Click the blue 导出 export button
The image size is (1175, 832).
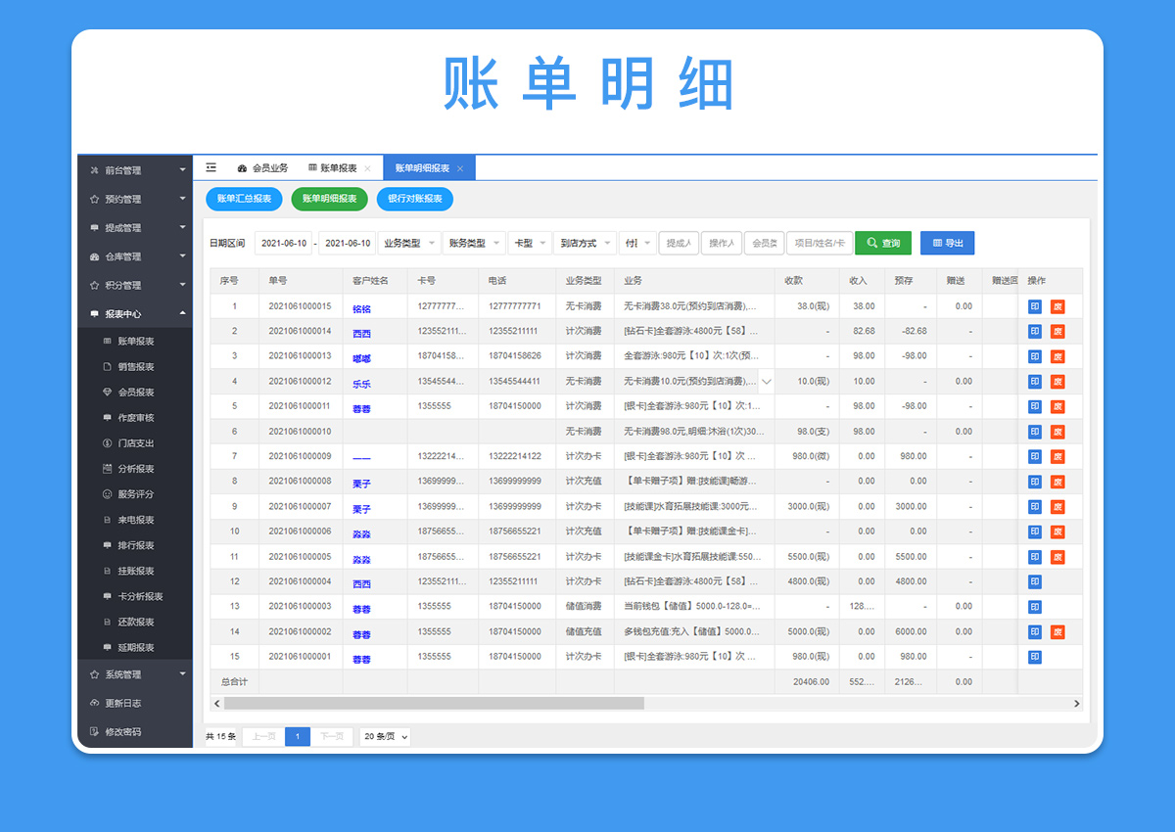tap(947, 243)
